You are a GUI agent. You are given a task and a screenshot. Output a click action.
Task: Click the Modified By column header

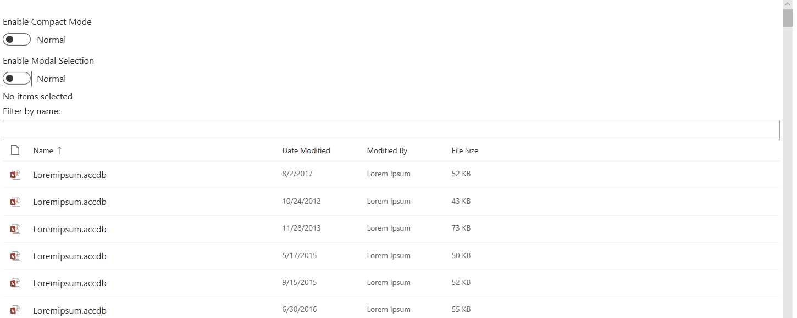(x=387, y=150)
